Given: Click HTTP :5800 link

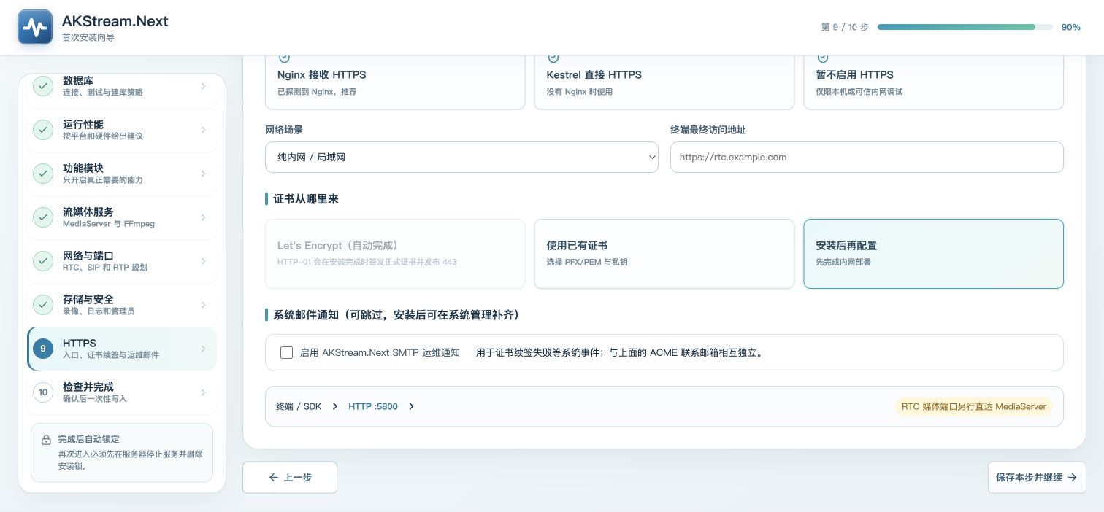Looking at the screenshot, I should tap(373, 406).
